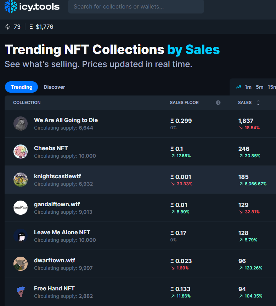The height and width of the screenshot is (306, 276).
Task: Click the gas value 73
Action: click(x=17, y=27)
